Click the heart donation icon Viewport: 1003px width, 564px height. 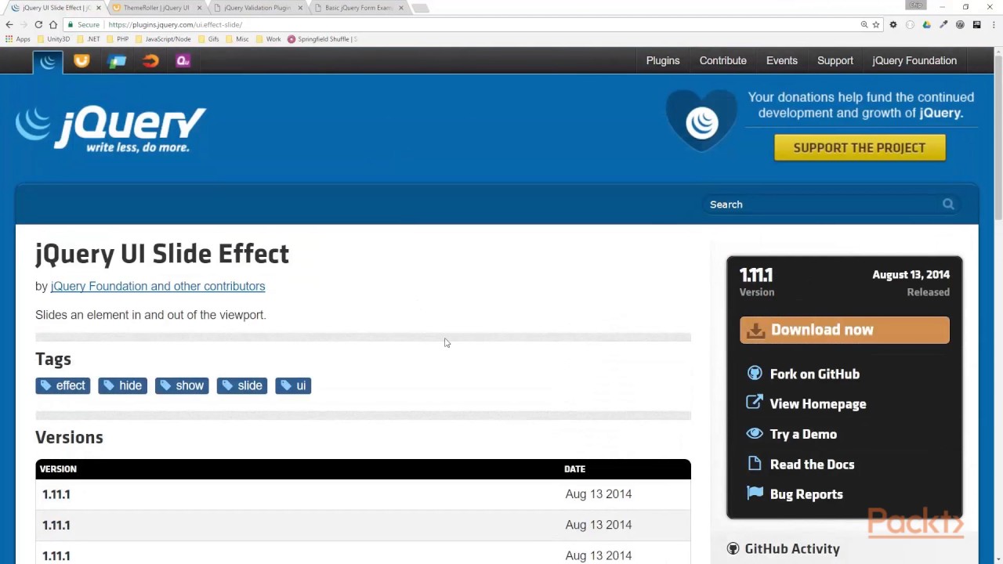[x=701, y=120]
